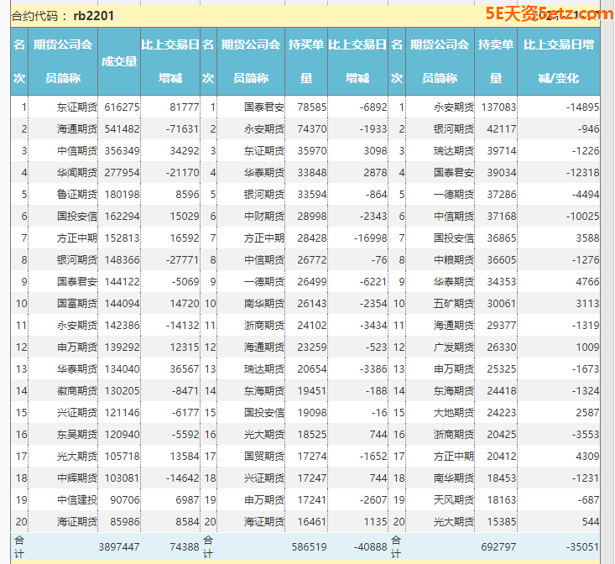Click 国贸期货 in long position ranking

tap(264, 457)
